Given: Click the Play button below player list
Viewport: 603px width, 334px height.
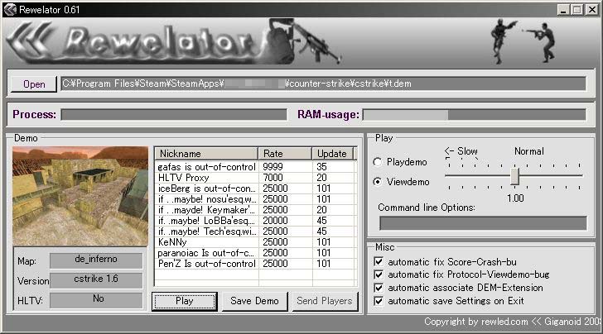Looking at the screenshot, I should click(185, 301).
